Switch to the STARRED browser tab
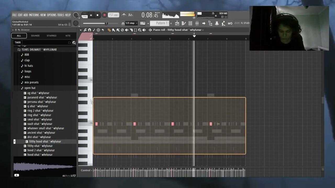 [x=52, y=36]
